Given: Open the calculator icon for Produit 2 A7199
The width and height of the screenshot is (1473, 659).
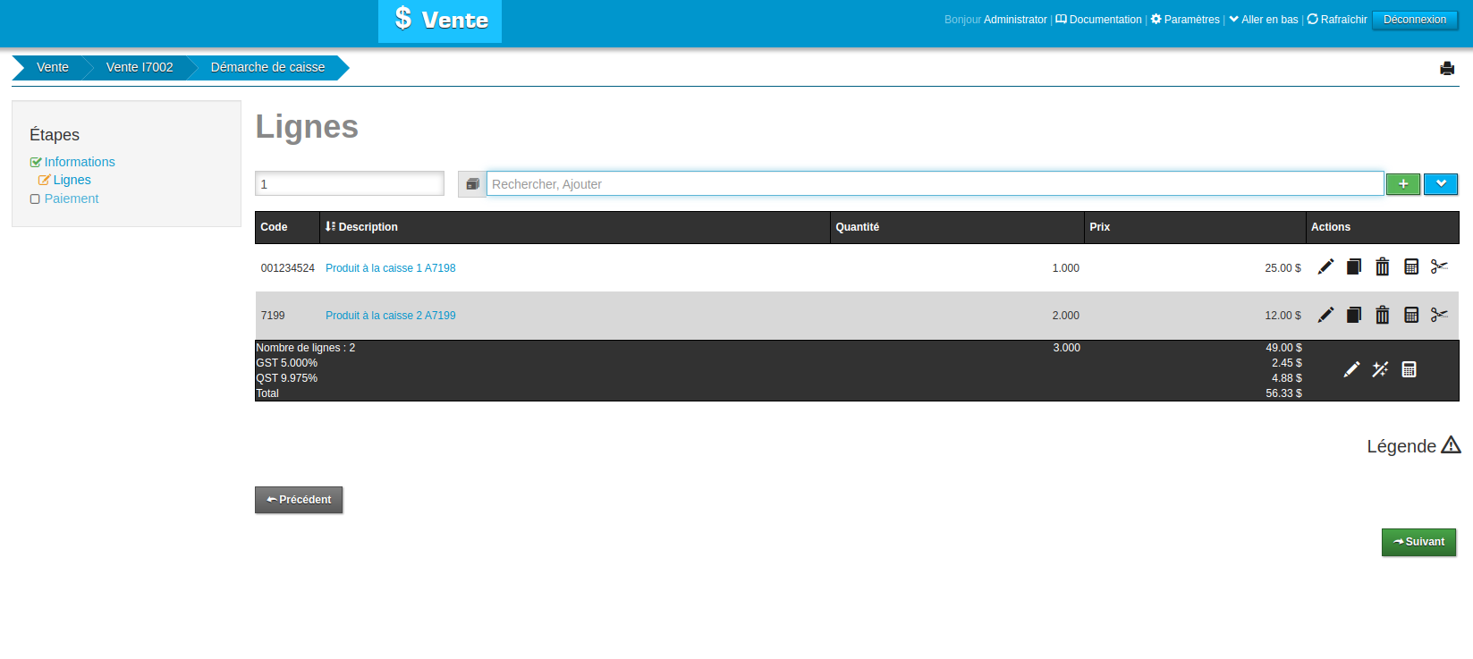Looking at the screenshot, I should (x=1411, y=315).
